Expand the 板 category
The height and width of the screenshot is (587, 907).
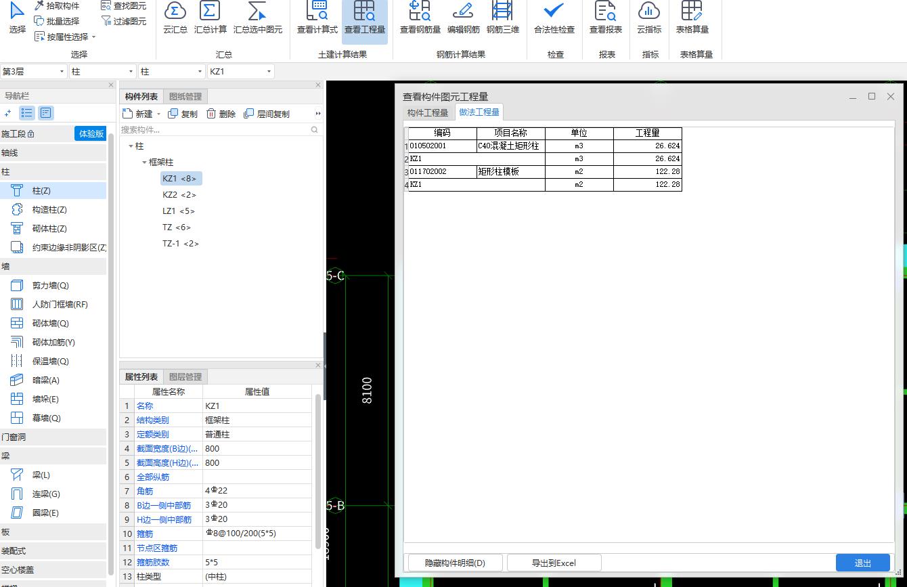click(x=53, y=532)
